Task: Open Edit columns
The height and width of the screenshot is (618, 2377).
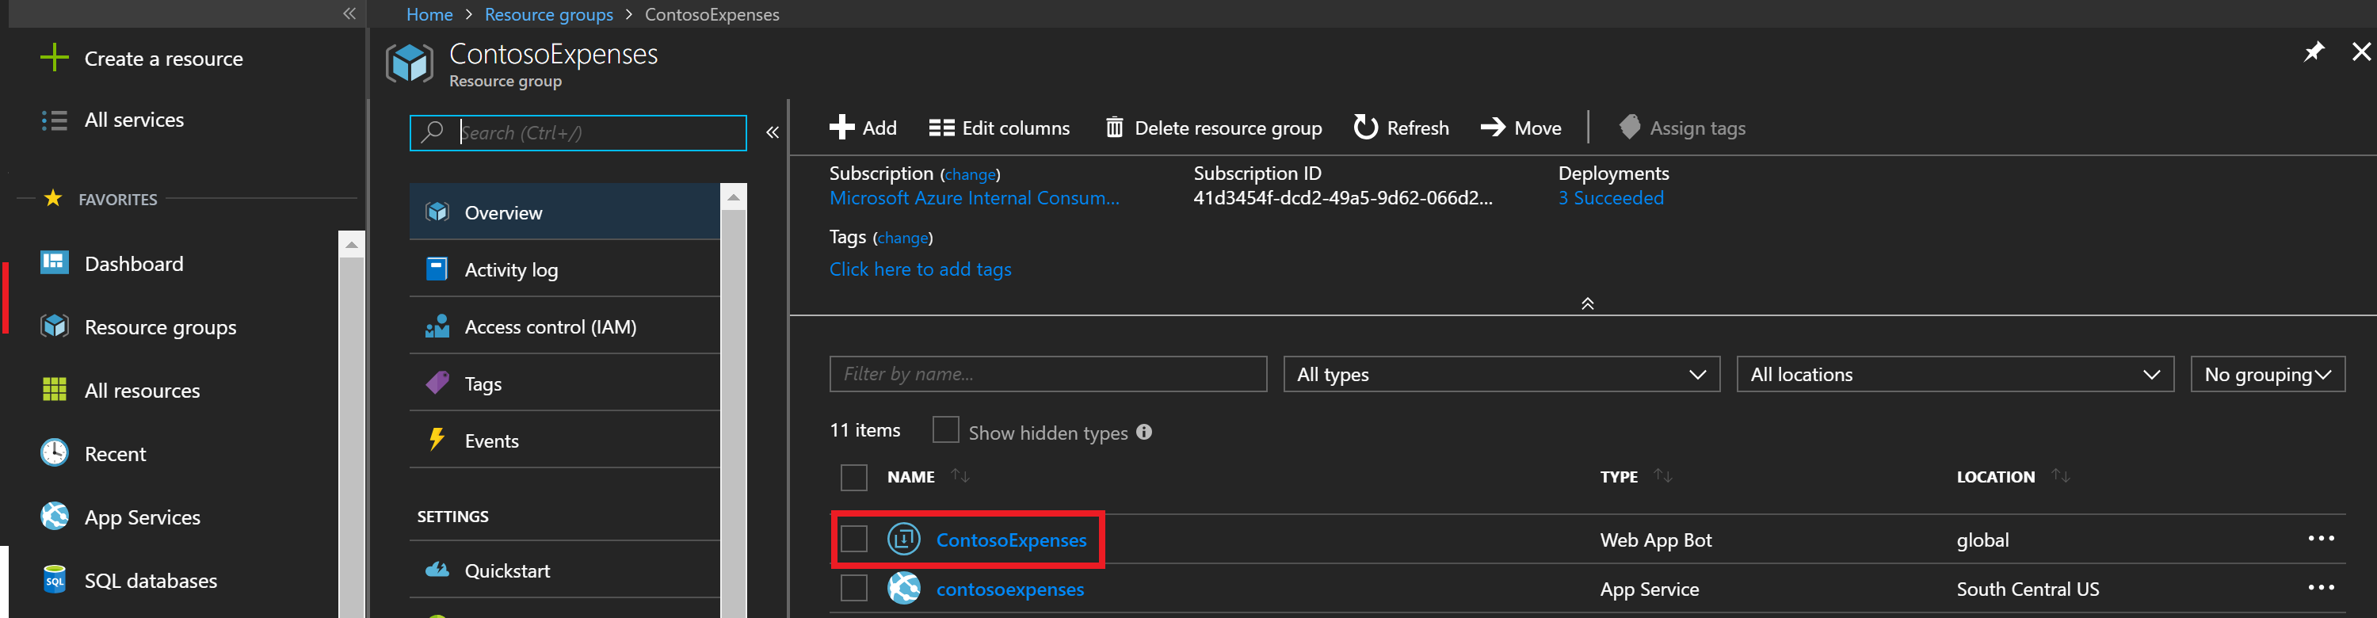Action: click(x=999, y=128)
